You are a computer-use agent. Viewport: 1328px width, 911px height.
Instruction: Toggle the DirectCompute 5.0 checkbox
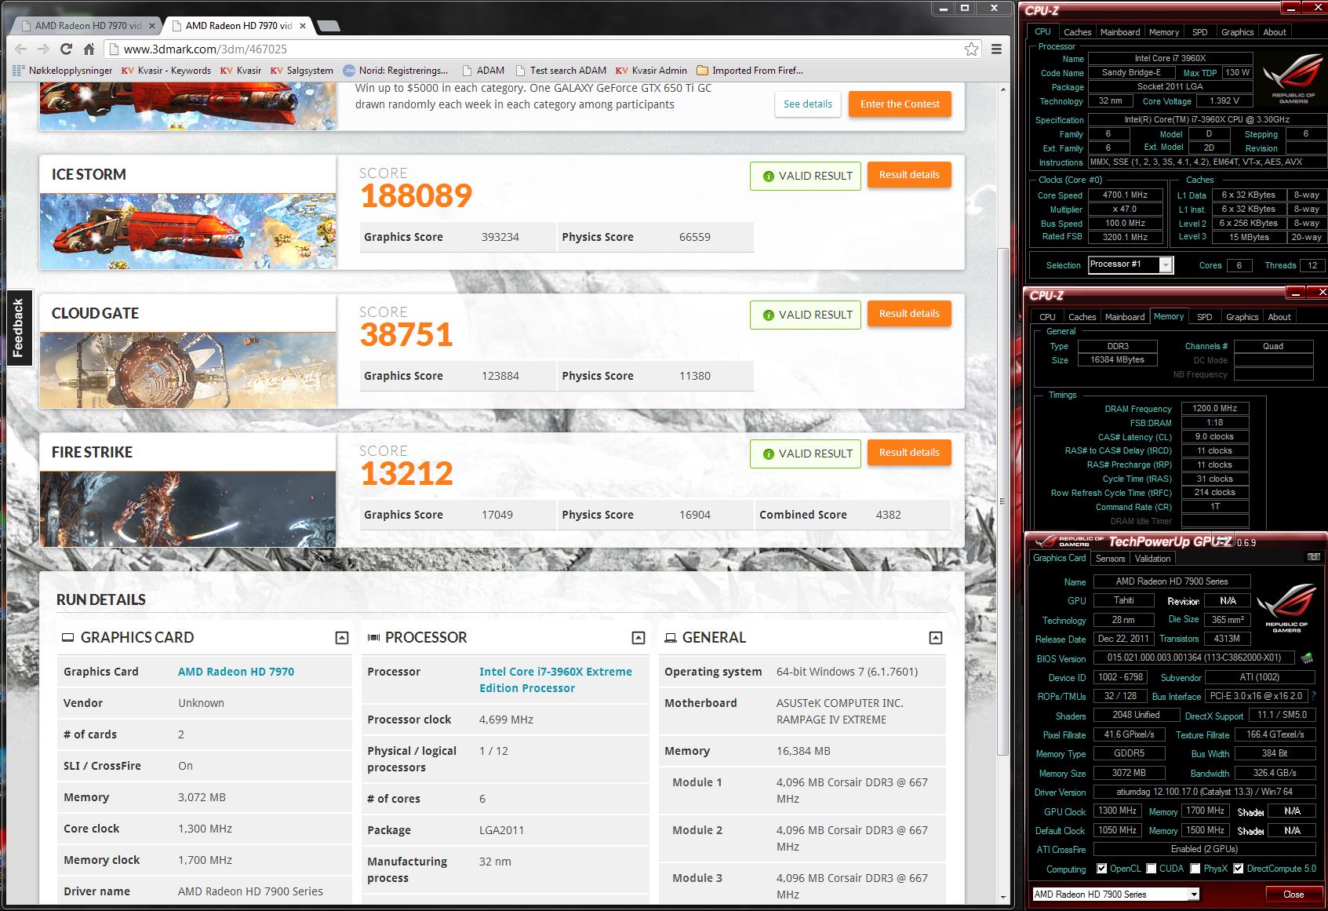[1238, 869]
